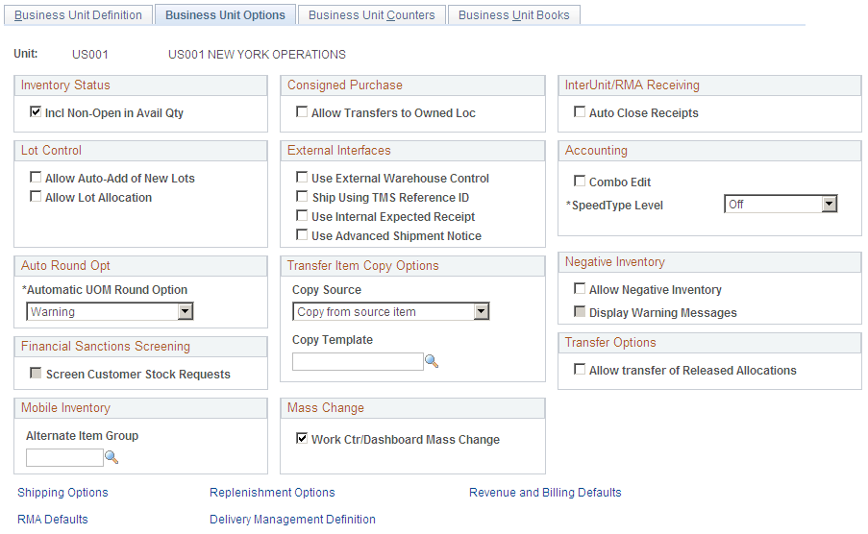Open Business Unit Counters tab
This screenshot has width=868, height=534.
371,15
